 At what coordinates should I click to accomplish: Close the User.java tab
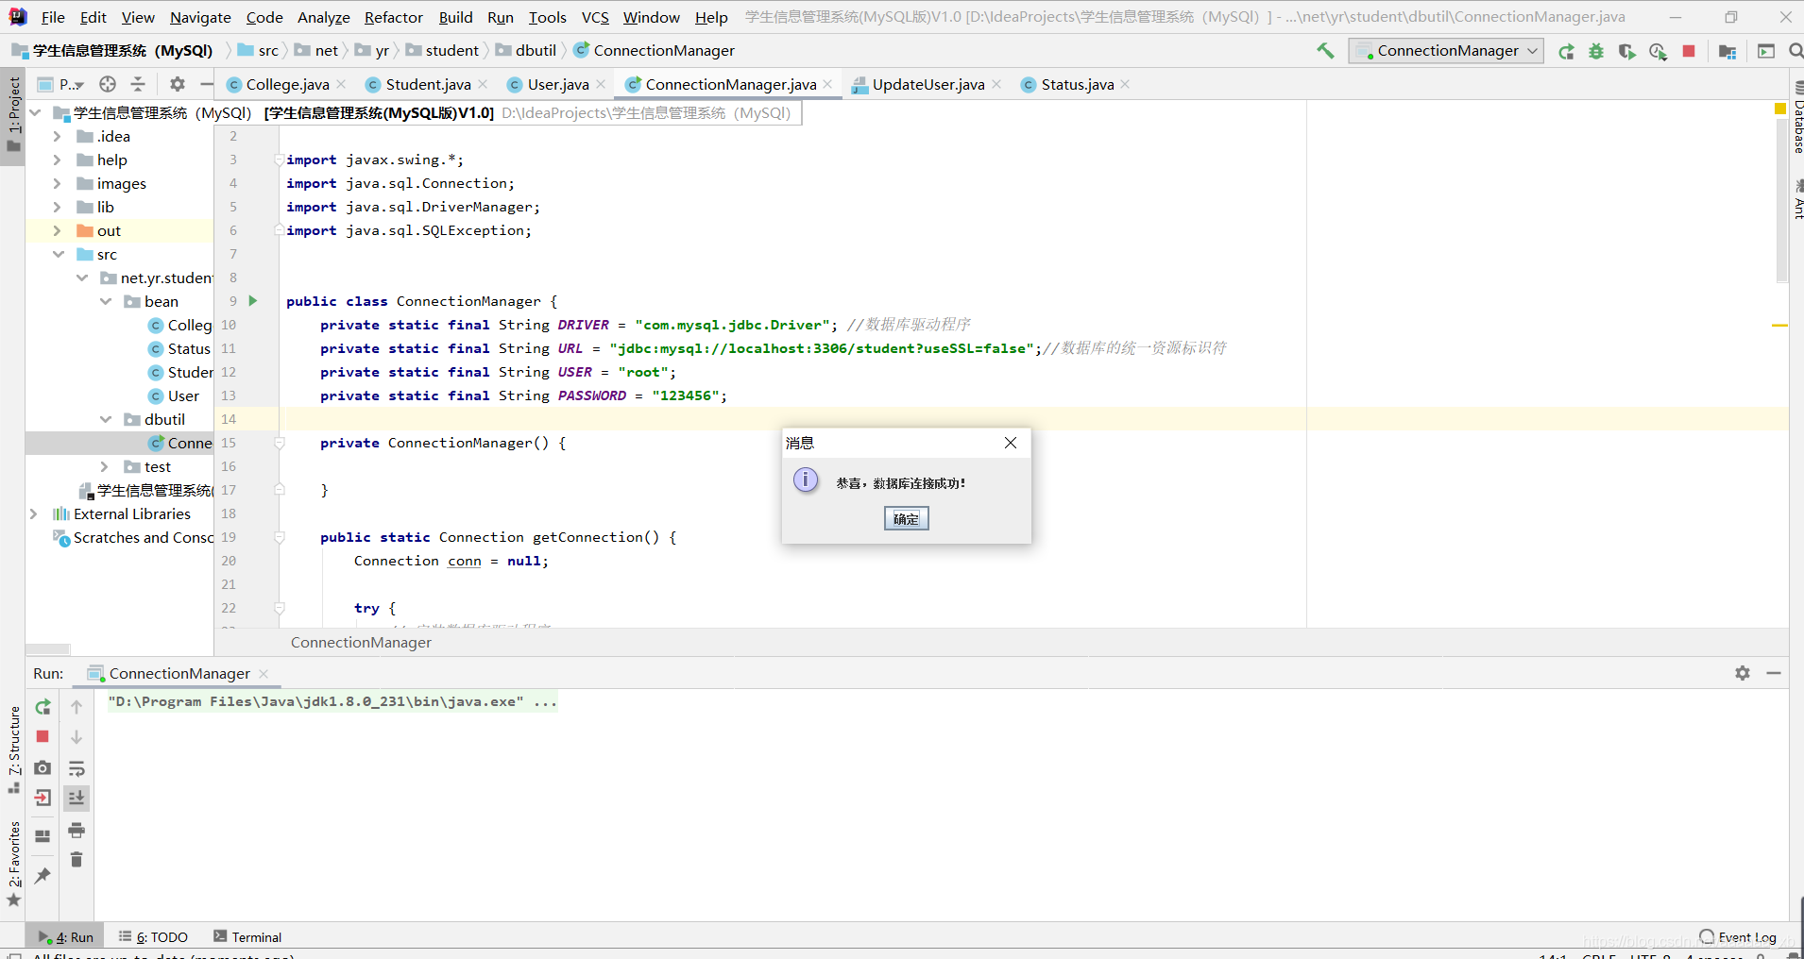602,84
